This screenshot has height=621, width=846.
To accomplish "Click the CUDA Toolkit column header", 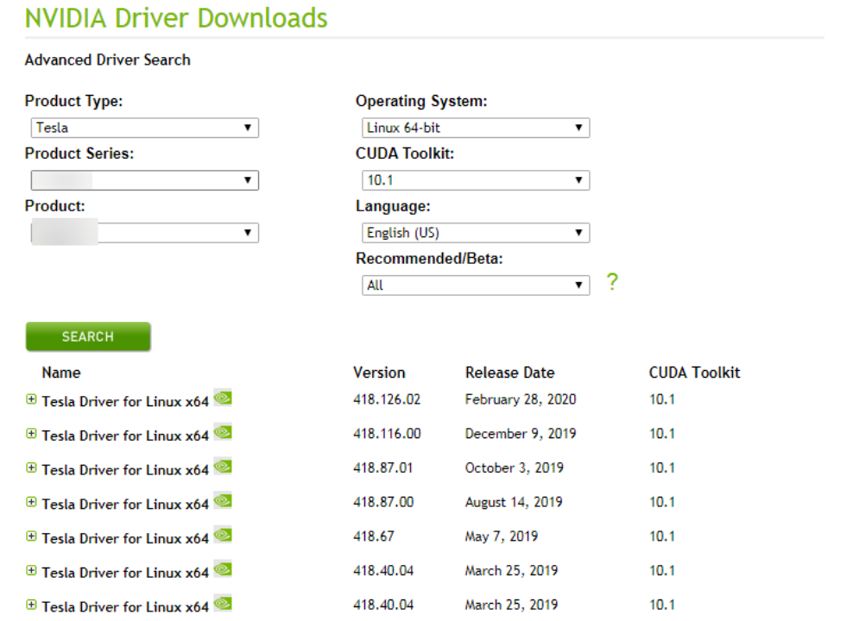I will pos(694,373).
